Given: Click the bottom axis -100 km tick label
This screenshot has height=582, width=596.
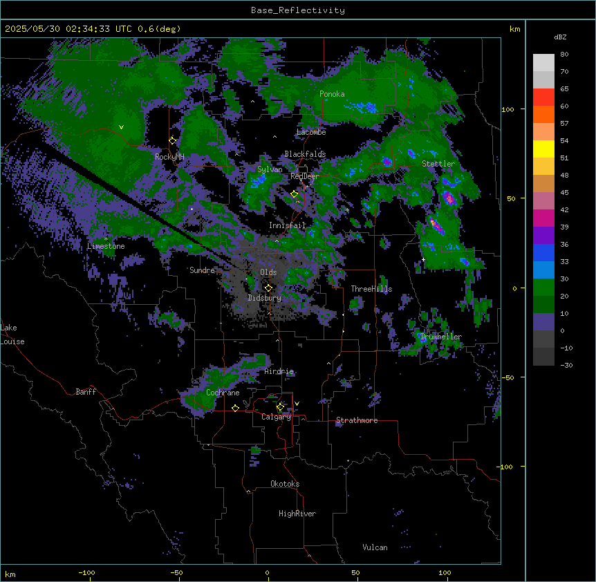Looking at the screenshot, I should [86, 572].
